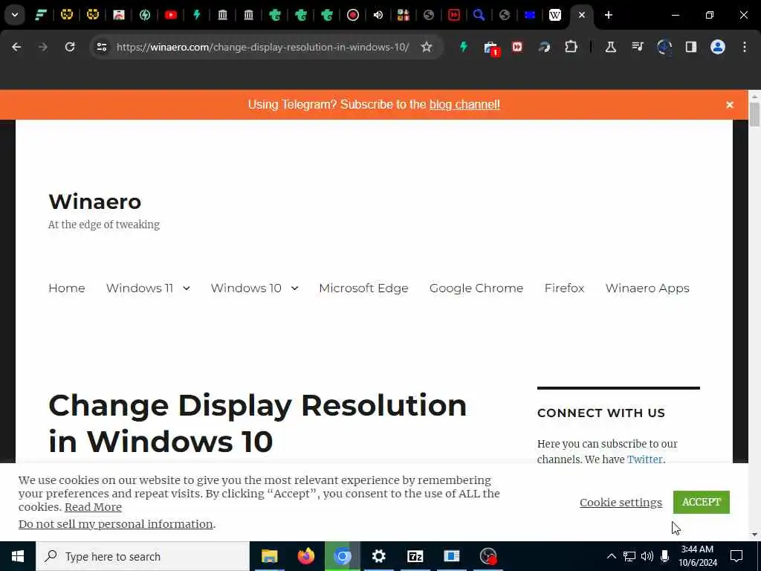Switch to the speaker icon tab
761x571 pixels.
coord(378,15)
